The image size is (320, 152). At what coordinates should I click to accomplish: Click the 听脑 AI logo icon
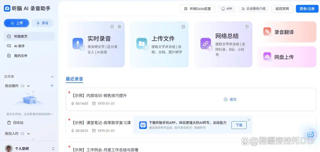pyautogui.click(x=7, y=8)
